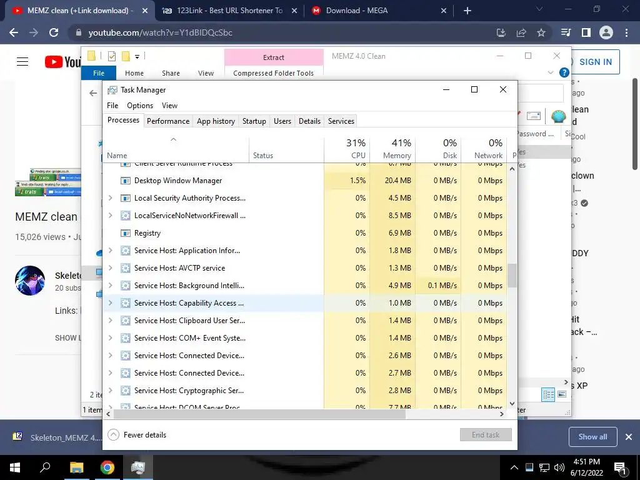Expand Service Host: AVCTP service row
Image resolution: width=640 pixels, height=480 pixels.
pyautogui.click(x=110, y=268)
